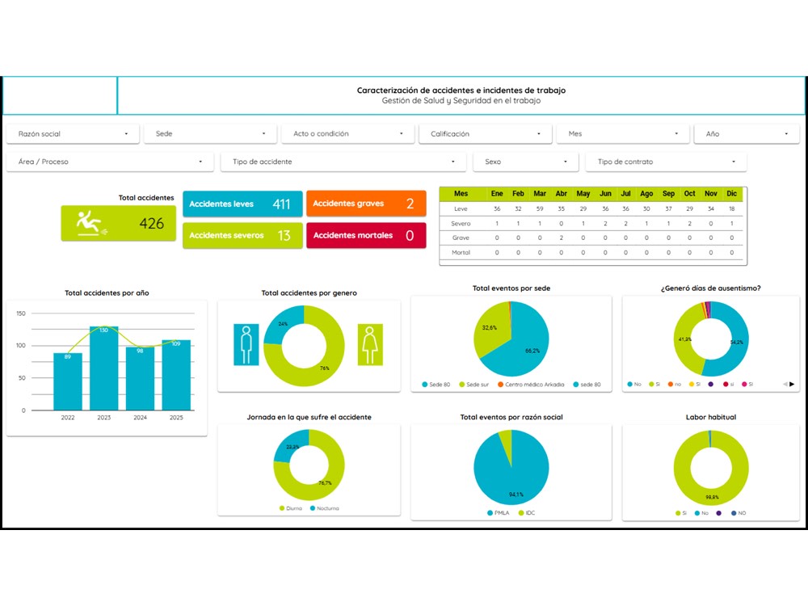Open the Tipo de accidente dropdown
Viewport: 808px width, 606px height.
pyautogui.click(x=343, y=162)
